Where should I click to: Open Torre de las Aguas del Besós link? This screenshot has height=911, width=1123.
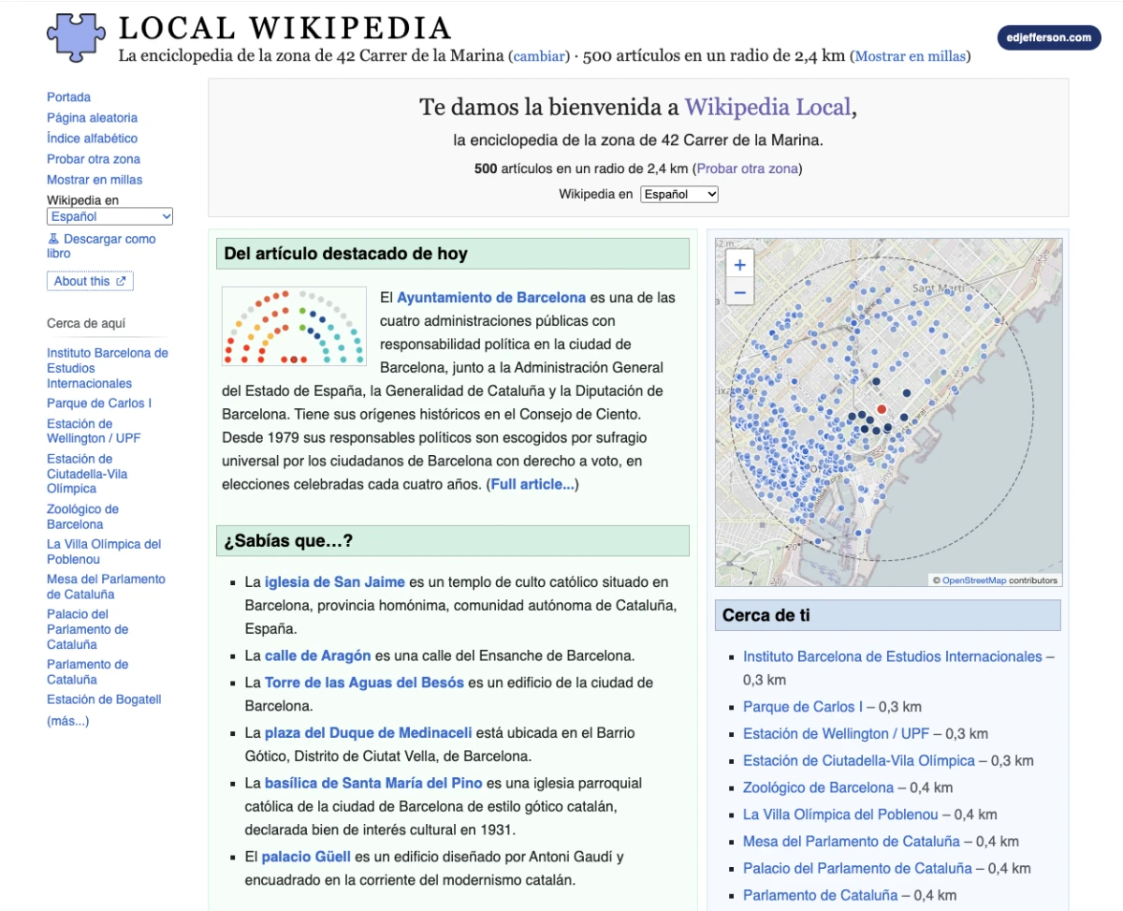click(364, 683)
